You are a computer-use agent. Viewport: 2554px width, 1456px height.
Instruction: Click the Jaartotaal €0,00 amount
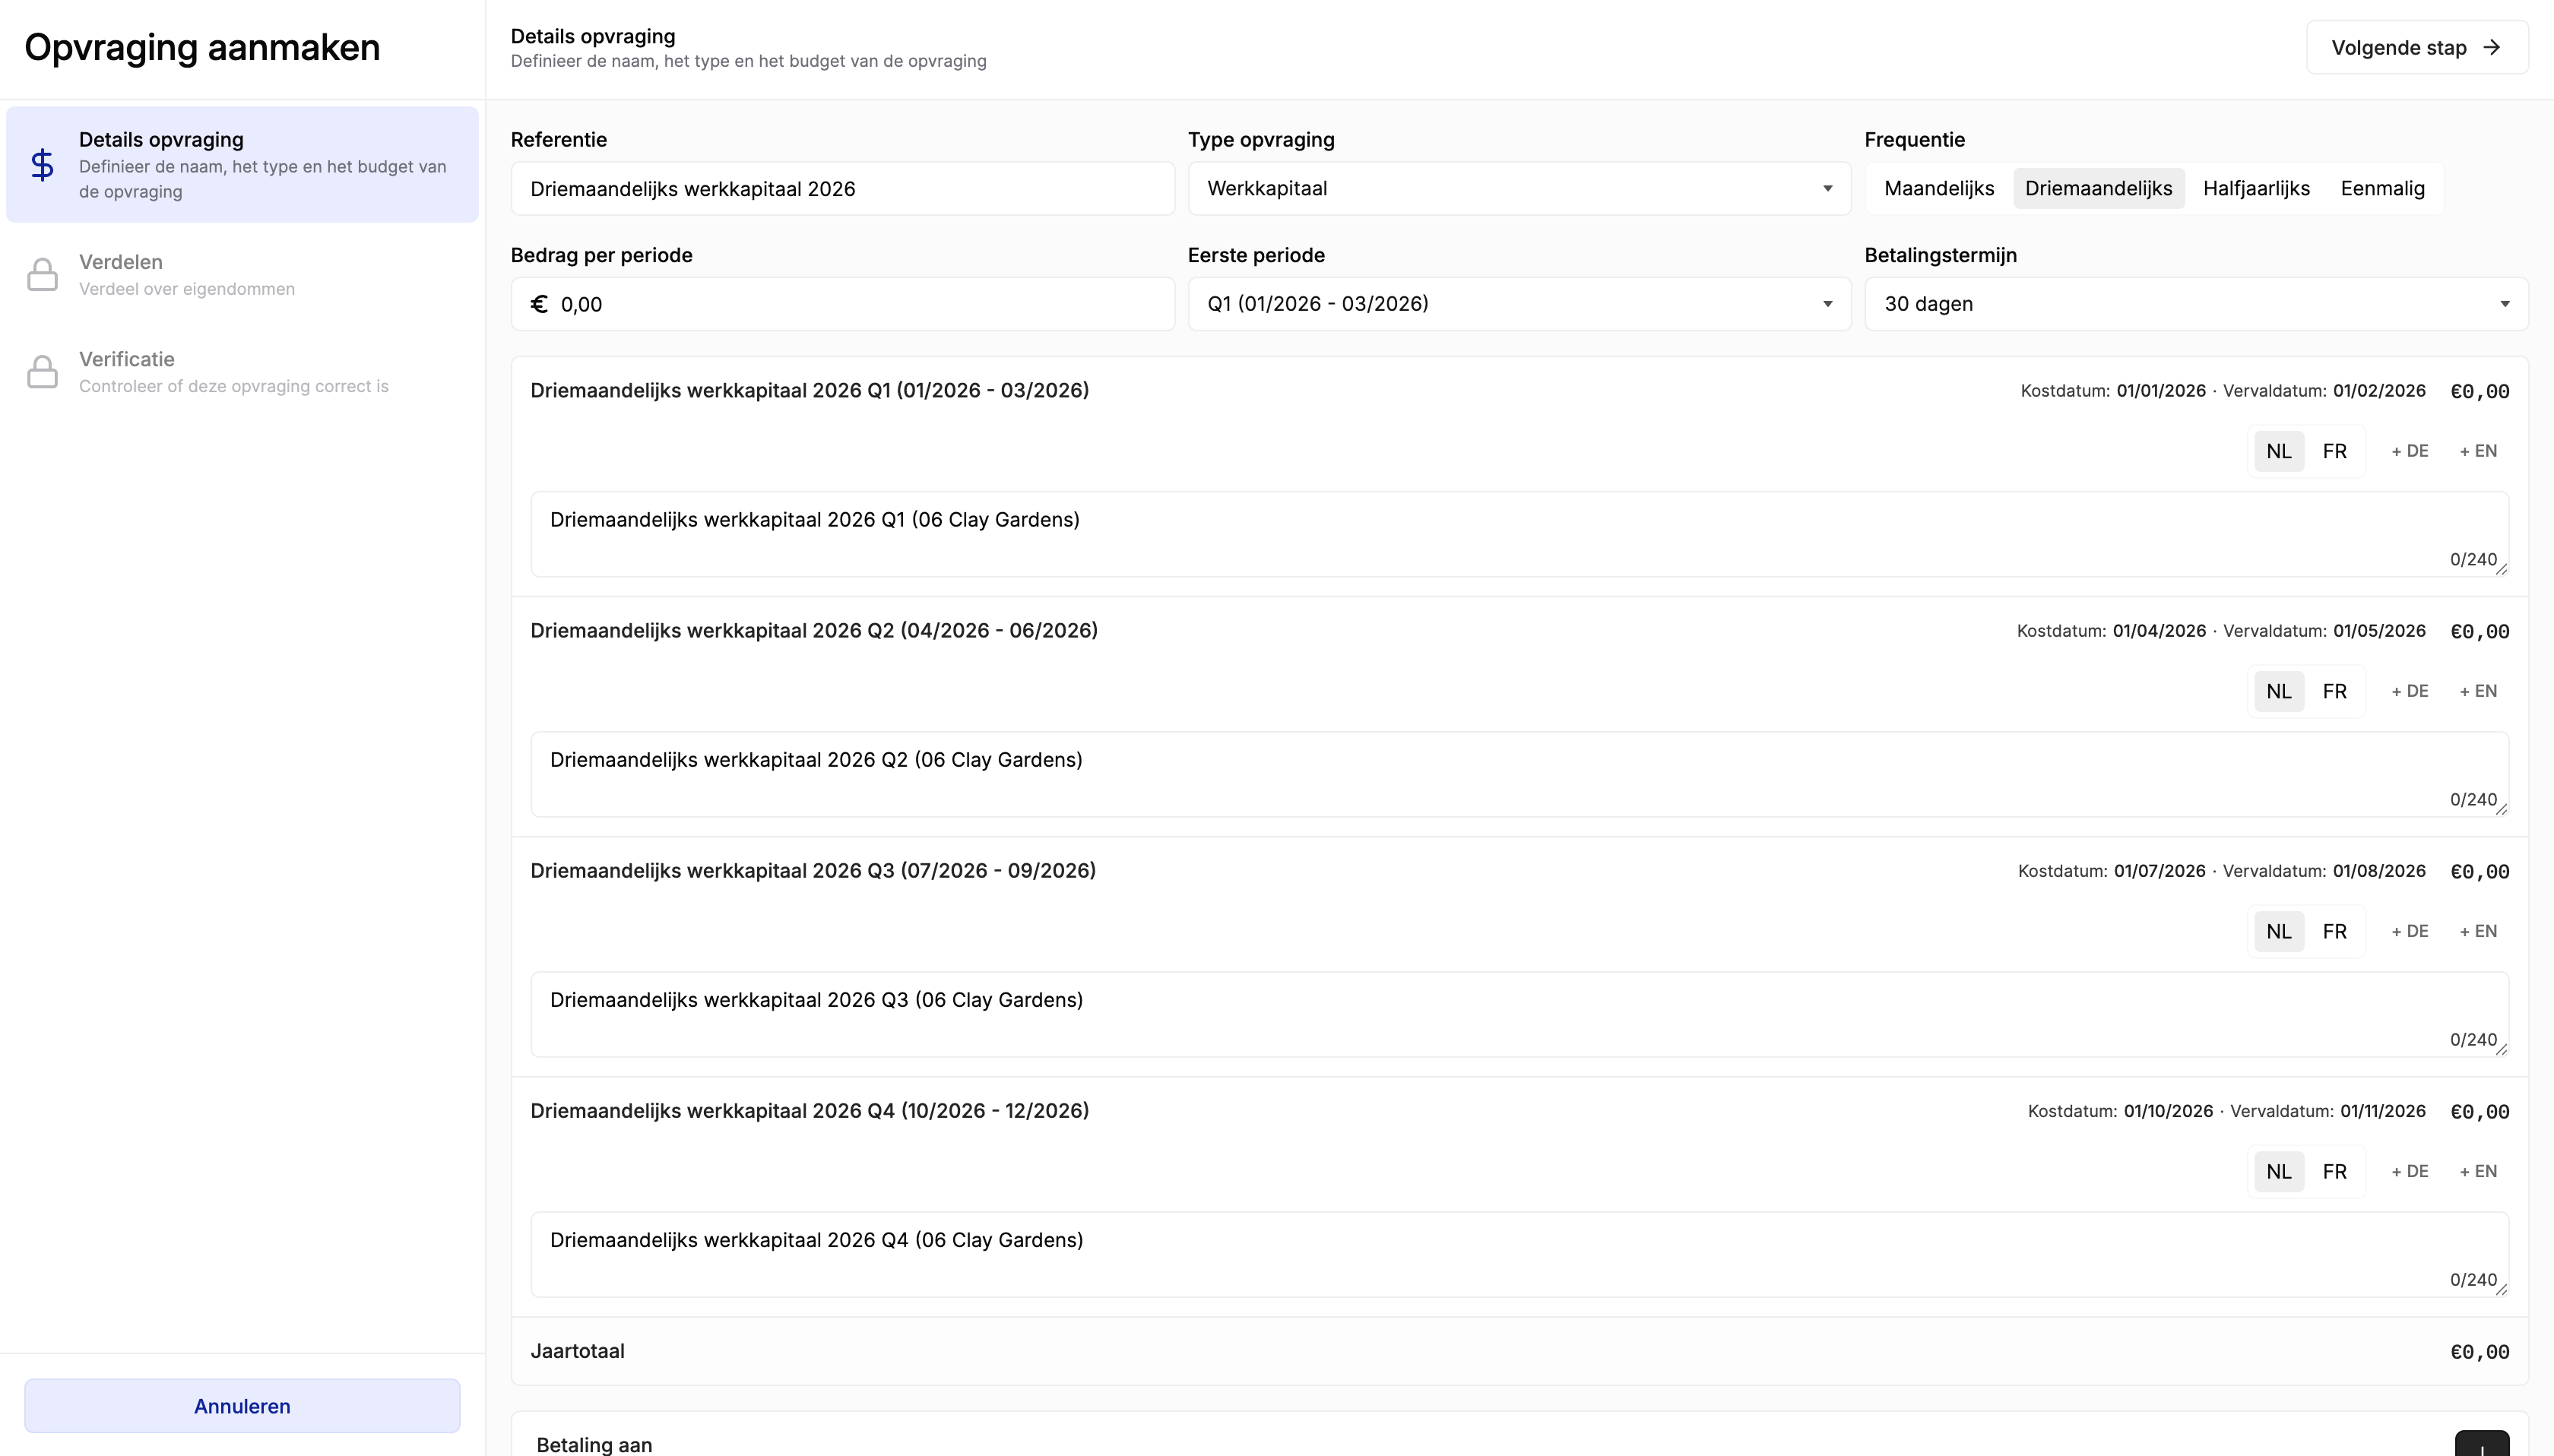point(2479,1352)
